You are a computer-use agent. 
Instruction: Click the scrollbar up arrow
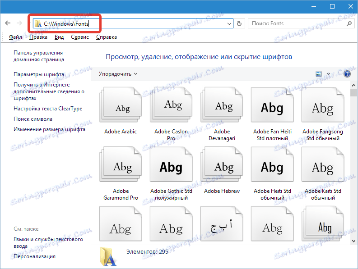353,85
